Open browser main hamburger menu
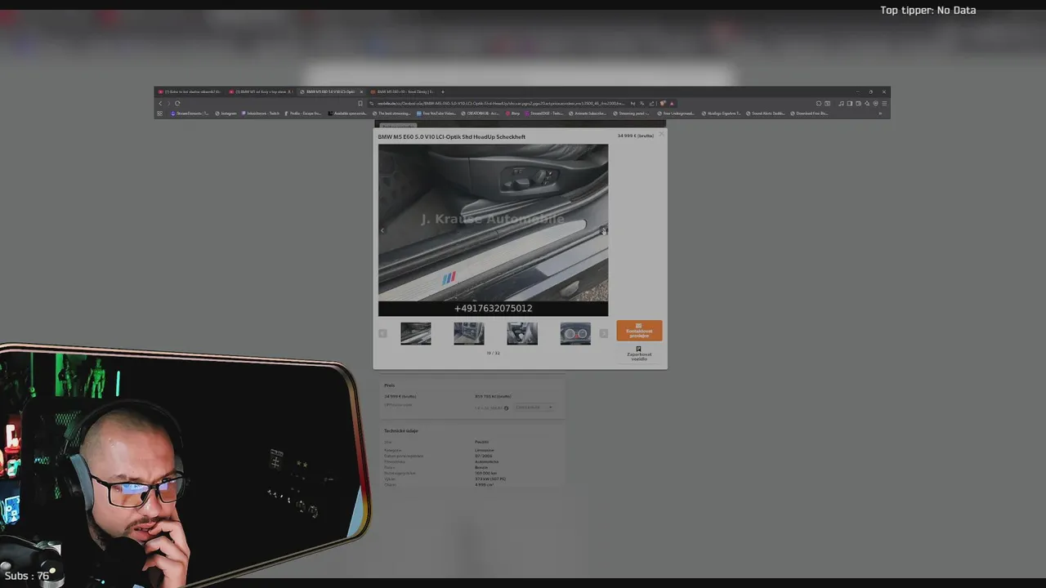Image resolution: width=1046 pixels, height=588 pixels. point(884,104)
